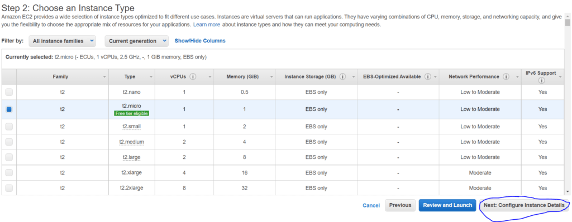Click the scrollbar down arrow of the table
Viewport: 572px width, 222px height.
568,191
